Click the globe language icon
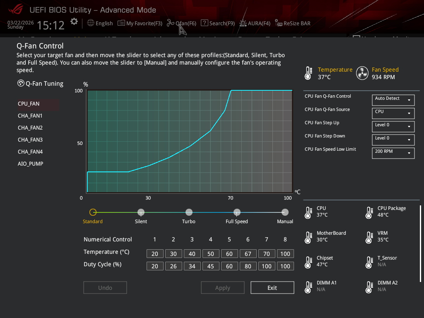The height and width of the screenshot is (318, 424). pos(91,23)
